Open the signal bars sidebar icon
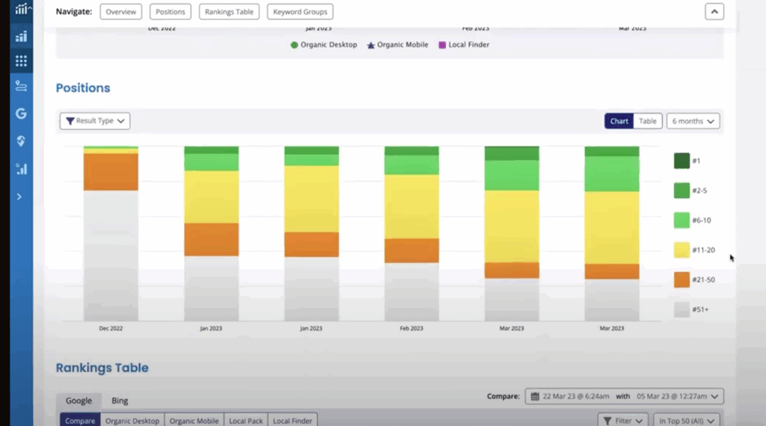The height and width of the screenshot is (426, 766). pos(21,169)
